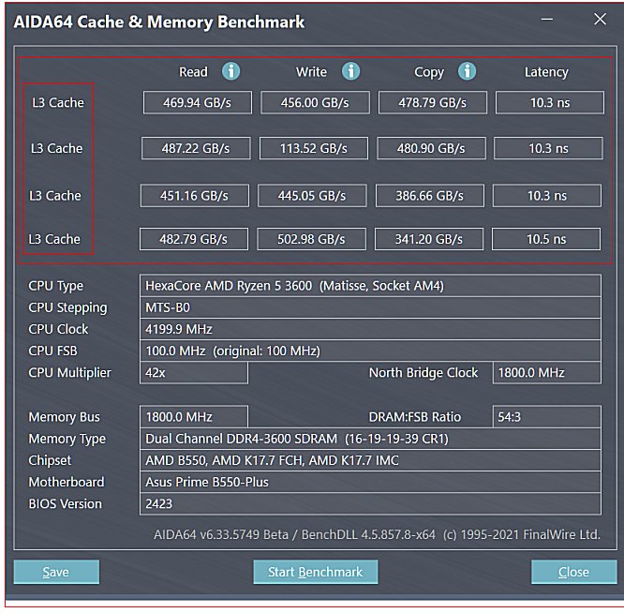The height and width of the screenshot is (613, 624).
Task: Minimize the AIDA64 benchmark window
Action: (x=547, y=19)
